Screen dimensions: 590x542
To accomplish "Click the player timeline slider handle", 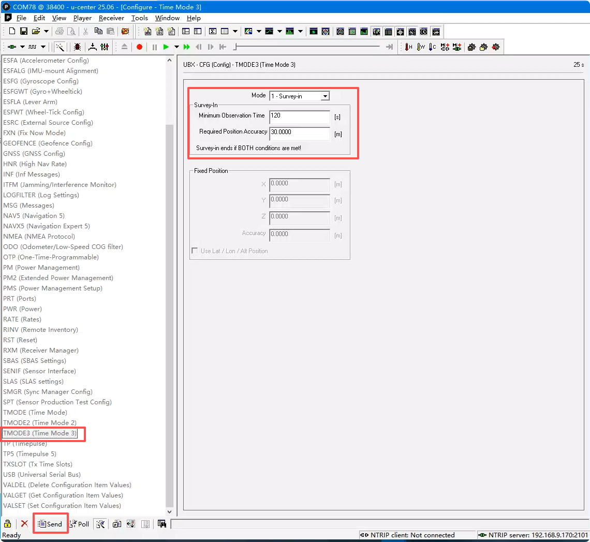I will point(235,47).
